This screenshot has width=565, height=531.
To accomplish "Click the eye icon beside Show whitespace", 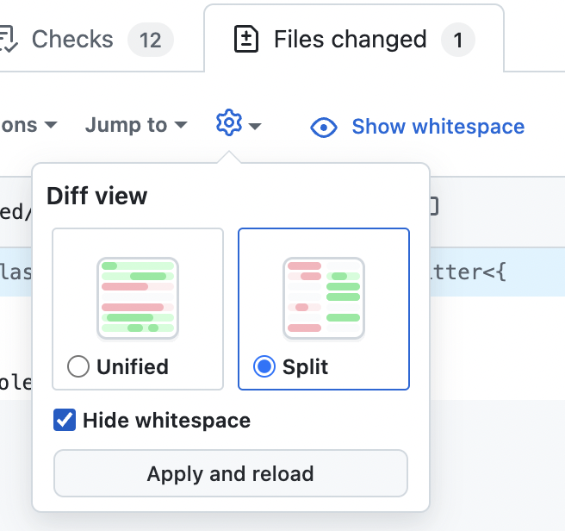I will [324, 128].
